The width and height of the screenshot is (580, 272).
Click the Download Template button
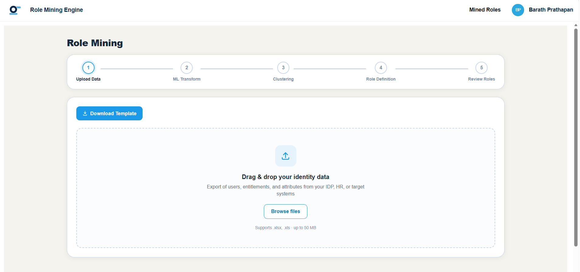pos(109,113)
